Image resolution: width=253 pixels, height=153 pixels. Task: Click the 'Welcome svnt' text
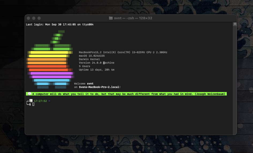(84, 83)
